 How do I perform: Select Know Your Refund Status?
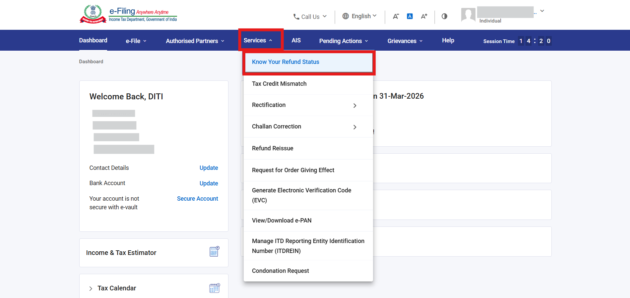[x=285, y=62]
